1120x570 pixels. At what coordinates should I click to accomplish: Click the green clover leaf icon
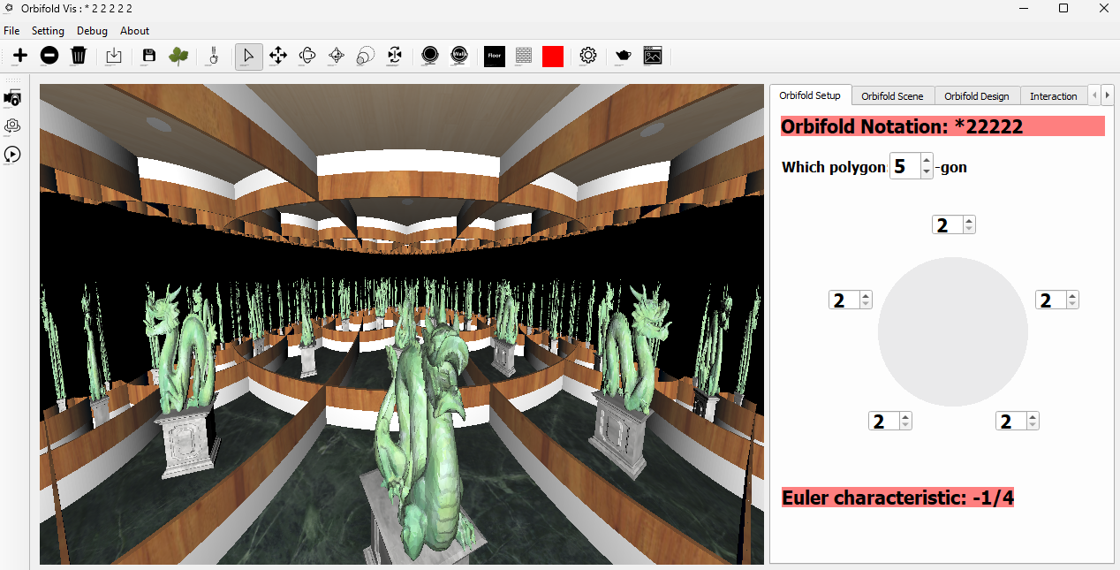coord(178,56)
